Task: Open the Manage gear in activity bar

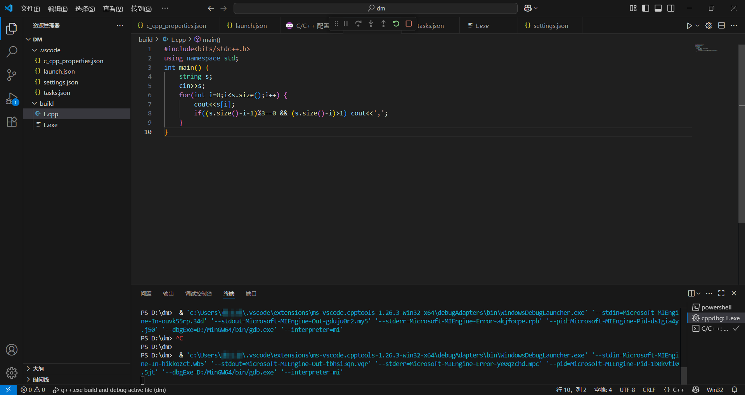Action: 12,373
